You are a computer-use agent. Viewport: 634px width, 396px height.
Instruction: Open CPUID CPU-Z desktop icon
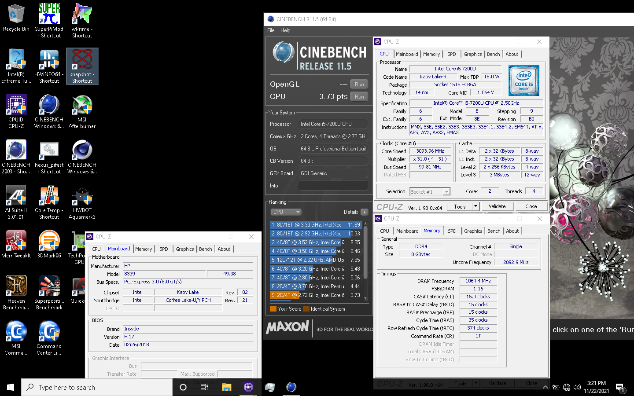[16, 111]
